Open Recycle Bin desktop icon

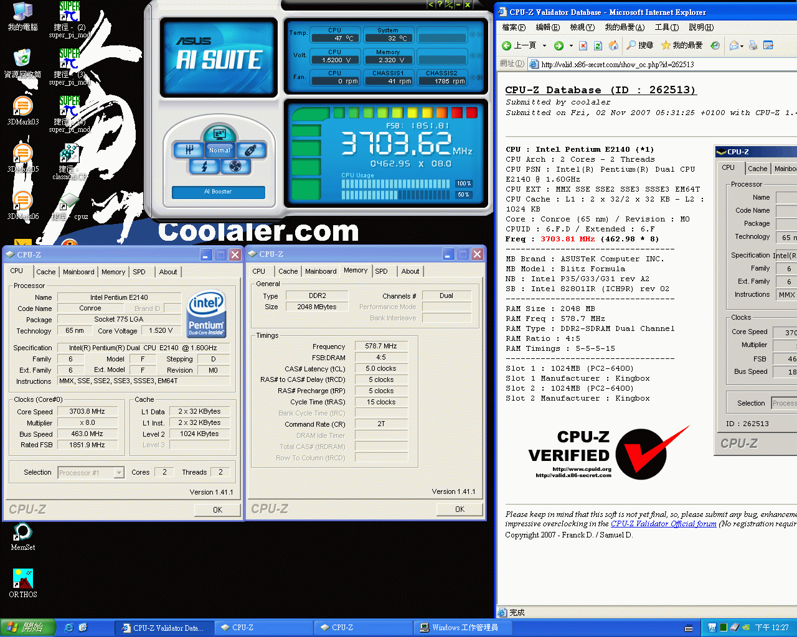23,63
